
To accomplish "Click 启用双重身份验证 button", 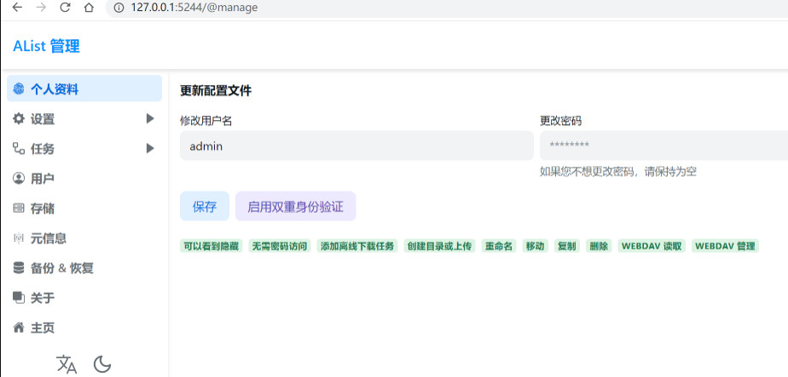I will point(295,206).
